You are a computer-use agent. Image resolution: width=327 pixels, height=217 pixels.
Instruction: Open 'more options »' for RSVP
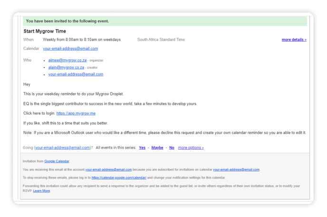tap(191, 148)
